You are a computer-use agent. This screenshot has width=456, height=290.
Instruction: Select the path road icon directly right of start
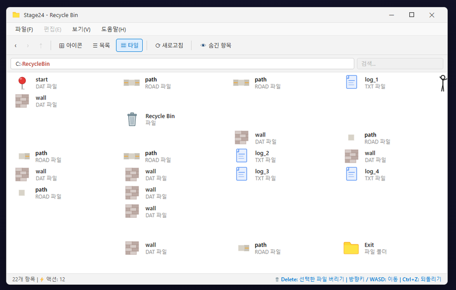(131, 83)
